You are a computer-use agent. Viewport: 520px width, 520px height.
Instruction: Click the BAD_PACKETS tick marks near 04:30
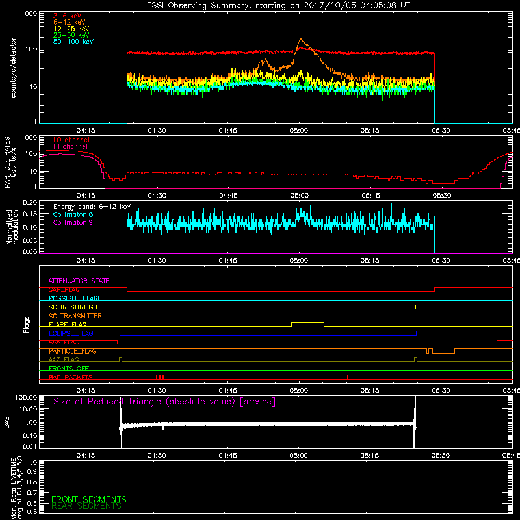click(160, 377)
